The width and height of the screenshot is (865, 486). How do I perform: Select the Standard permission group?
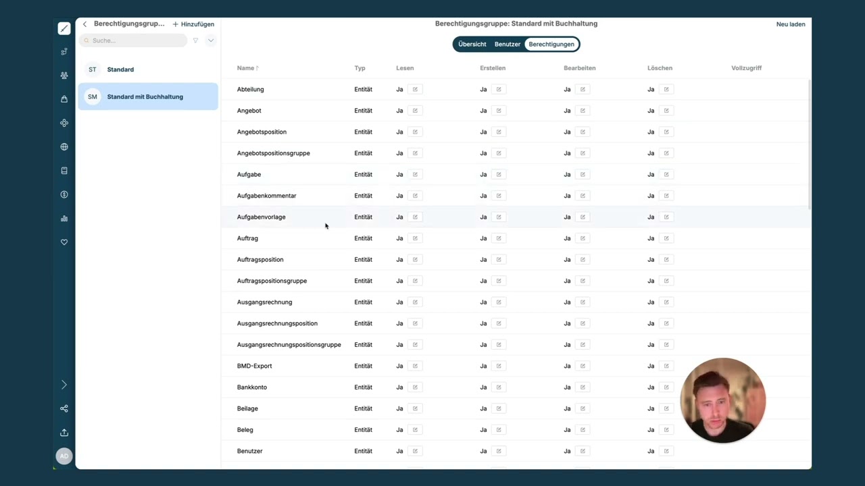coord(148,70)
